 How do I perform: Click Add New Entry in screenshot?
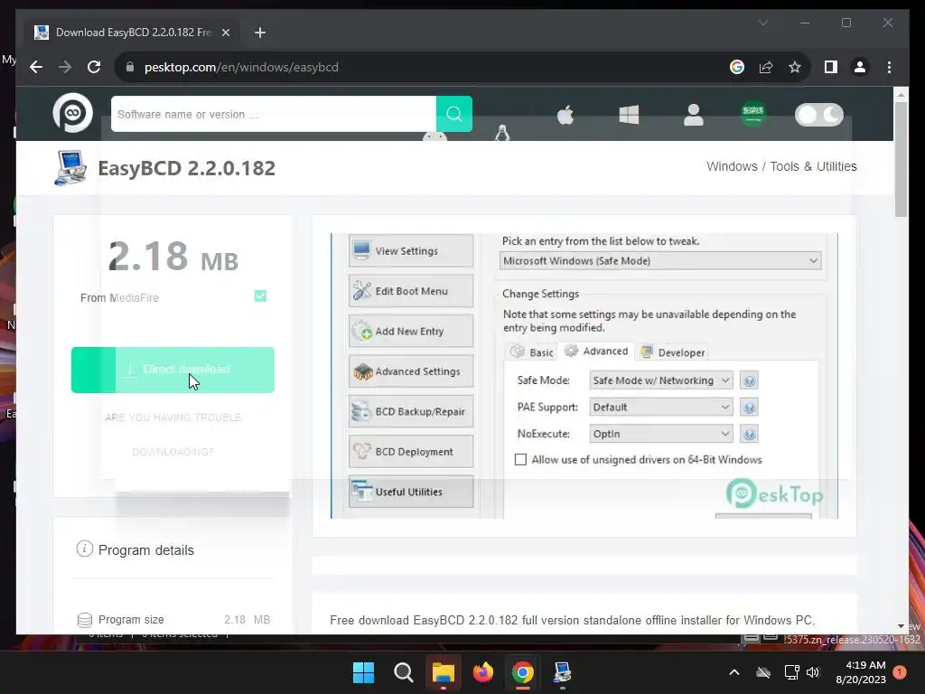411,331
